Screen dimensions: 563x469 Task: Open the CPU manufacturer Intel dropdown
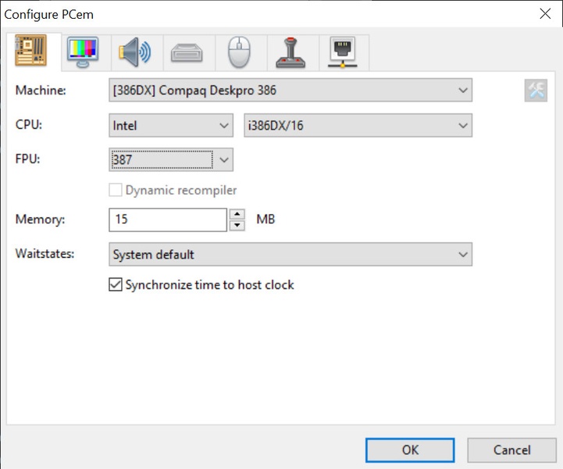pyautogui.click(x=170, y=125)
